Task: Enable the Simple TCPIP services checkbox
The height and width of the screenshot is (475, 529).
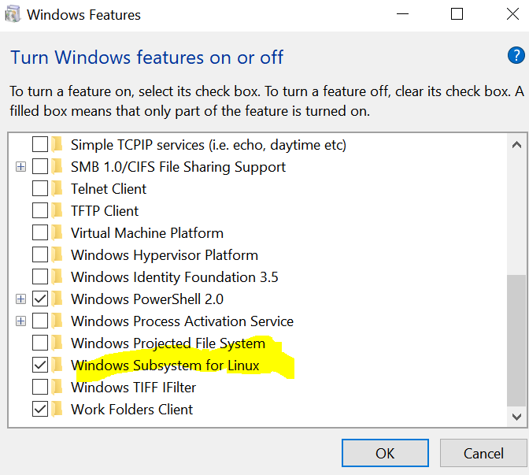Action: click(40, 144)
